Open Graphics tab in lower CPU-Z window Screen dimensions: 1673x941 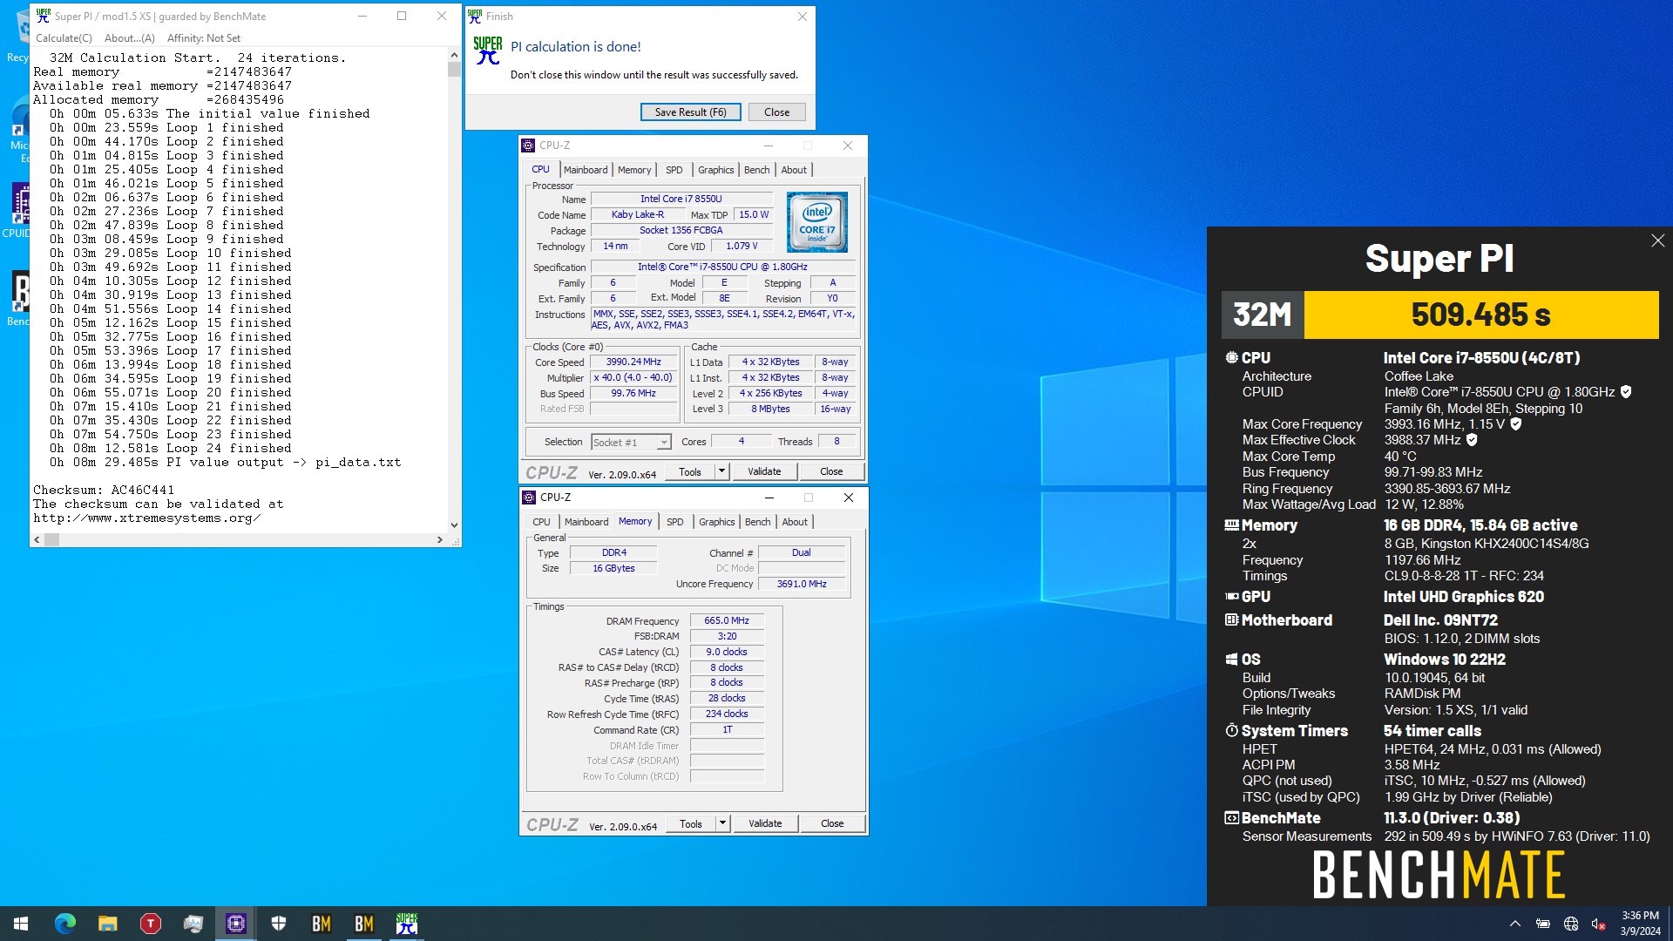pos(716,522)
